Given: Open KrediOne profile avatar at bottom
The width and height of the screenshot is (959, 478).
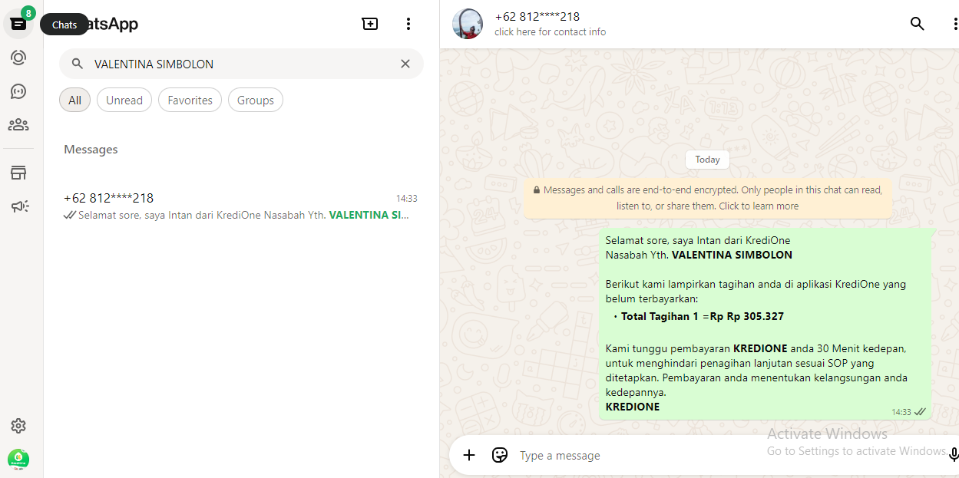Looking at the screenshot, I should [18, 459].
